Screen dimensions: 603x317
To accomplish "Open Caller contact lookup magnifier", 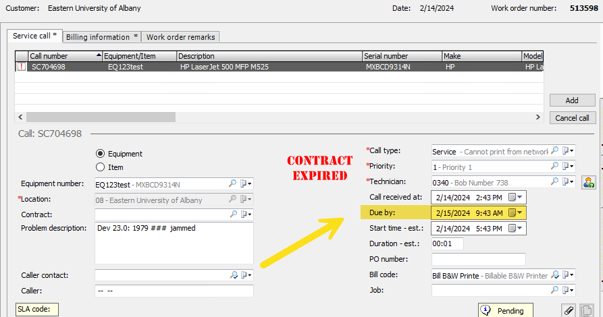I will pyautogui.click(x=234, y=275).
